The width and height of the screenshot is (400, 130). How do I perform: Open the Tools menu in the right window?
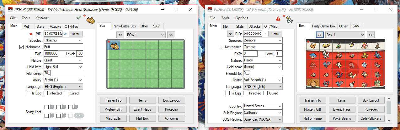pos(225,18)
